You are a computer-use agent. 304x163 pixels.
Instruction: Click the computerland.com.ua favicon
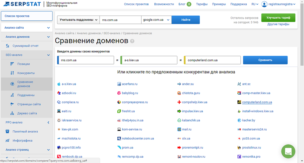point(239,102)
